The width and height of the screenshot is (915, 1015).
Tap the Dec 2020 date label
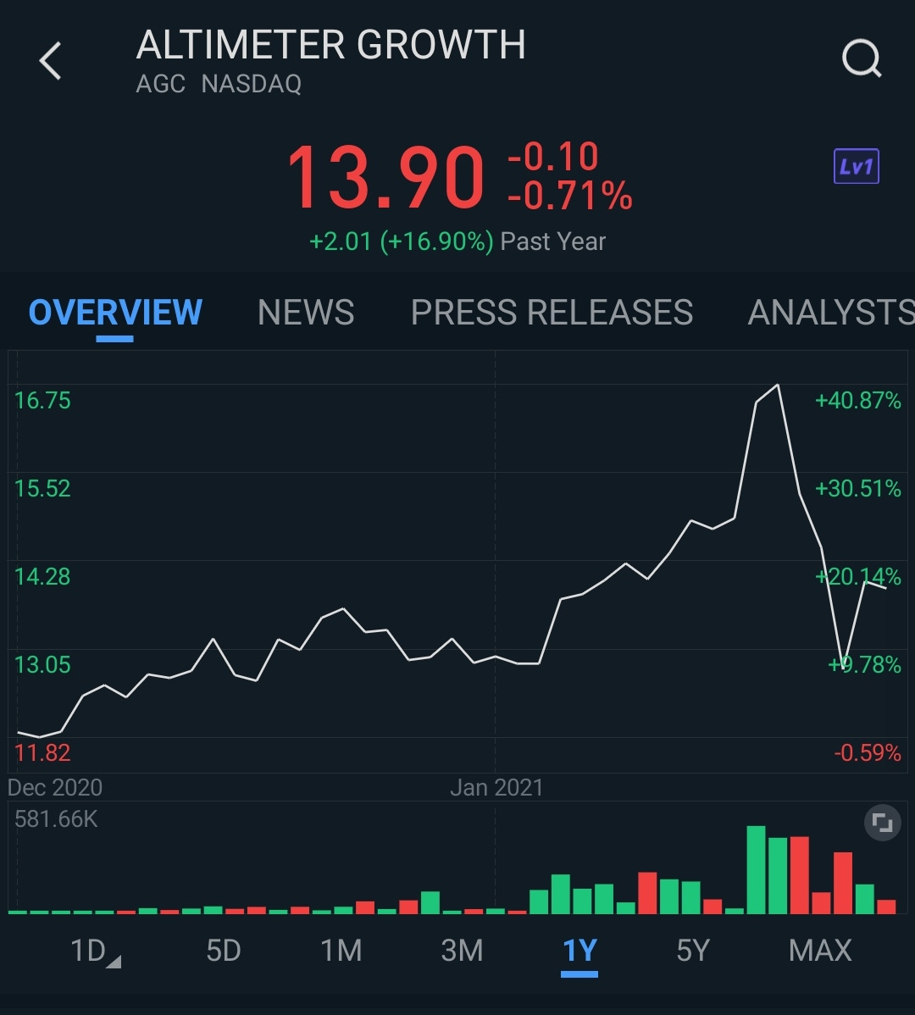55,787
